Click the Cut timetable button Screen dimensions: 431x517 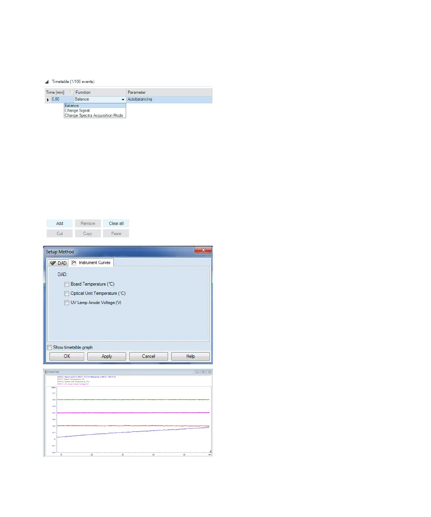(x=59, y=233)
